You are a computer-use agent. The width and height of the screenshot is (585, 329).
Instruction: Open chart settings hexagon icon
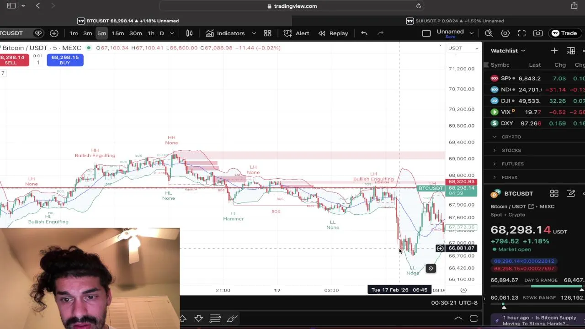click(505, 33)
